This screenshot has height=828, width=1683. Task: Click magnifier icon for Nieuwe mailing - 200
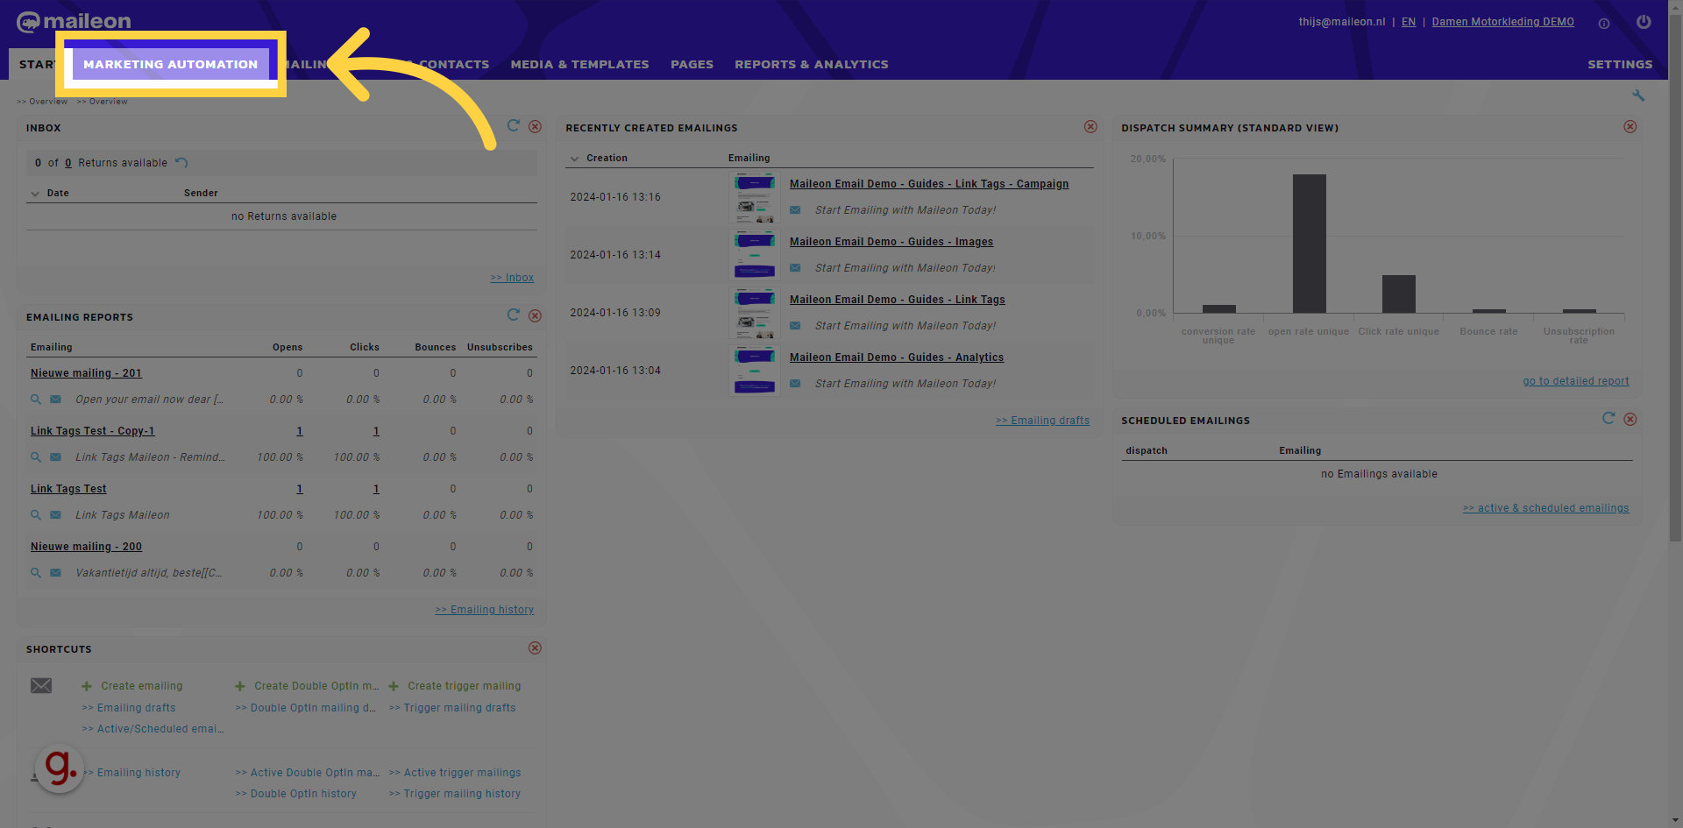(x=36, y=572)
